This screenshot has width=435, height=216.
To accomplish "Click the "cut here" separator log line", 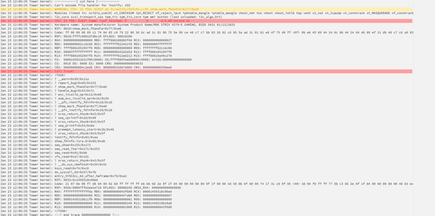I will [x=60, y=1].
